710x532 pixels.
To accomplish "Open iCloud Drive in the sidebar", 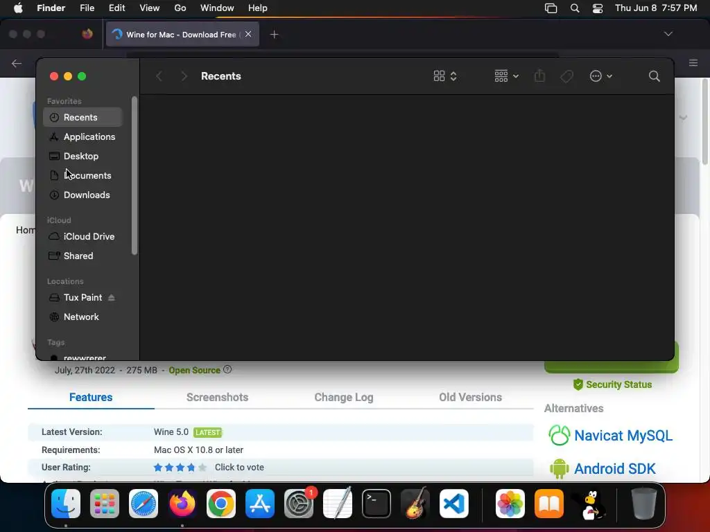I will pyautogui.click(x=83, y=237).
